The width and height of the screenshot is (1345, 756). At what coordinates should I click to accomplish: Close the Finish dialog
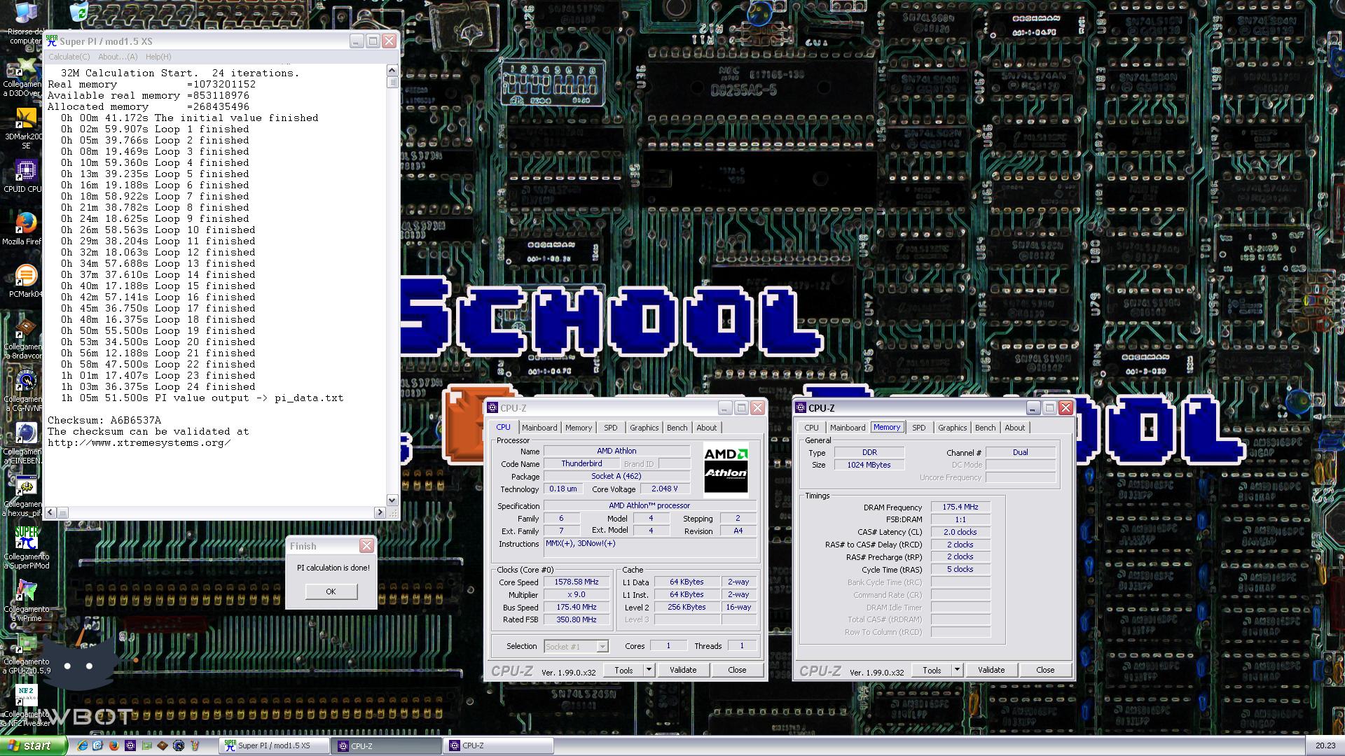tap(366, 545)
